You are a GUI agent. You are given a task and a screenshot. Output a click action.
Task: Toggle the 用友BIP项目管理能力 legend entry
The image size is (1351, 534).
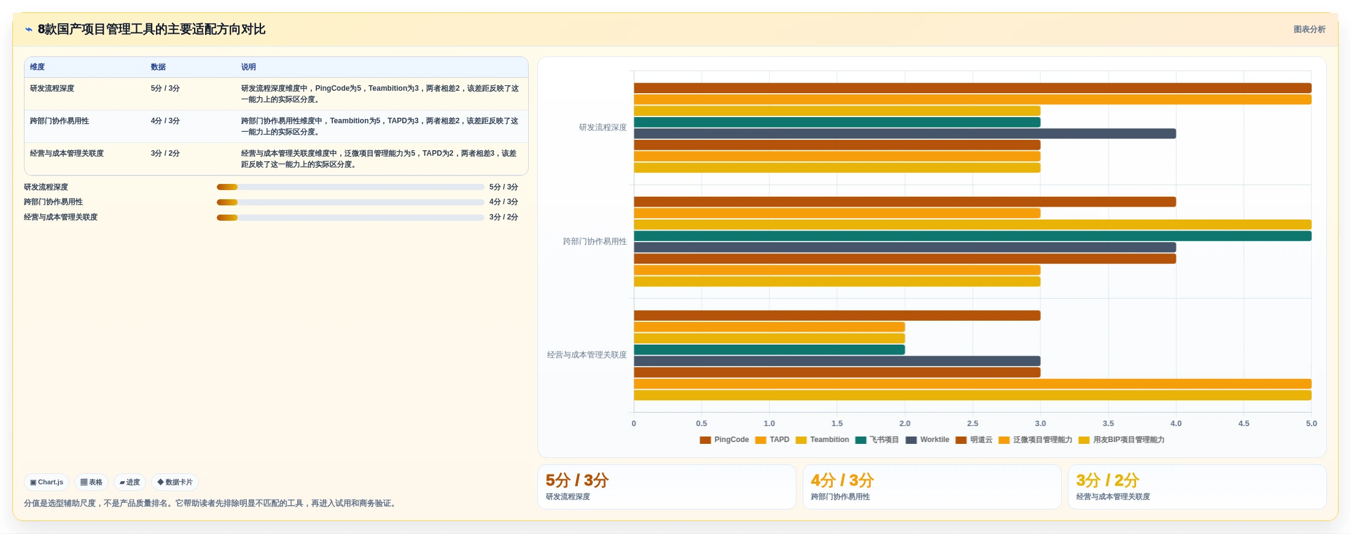[1121, 440]
